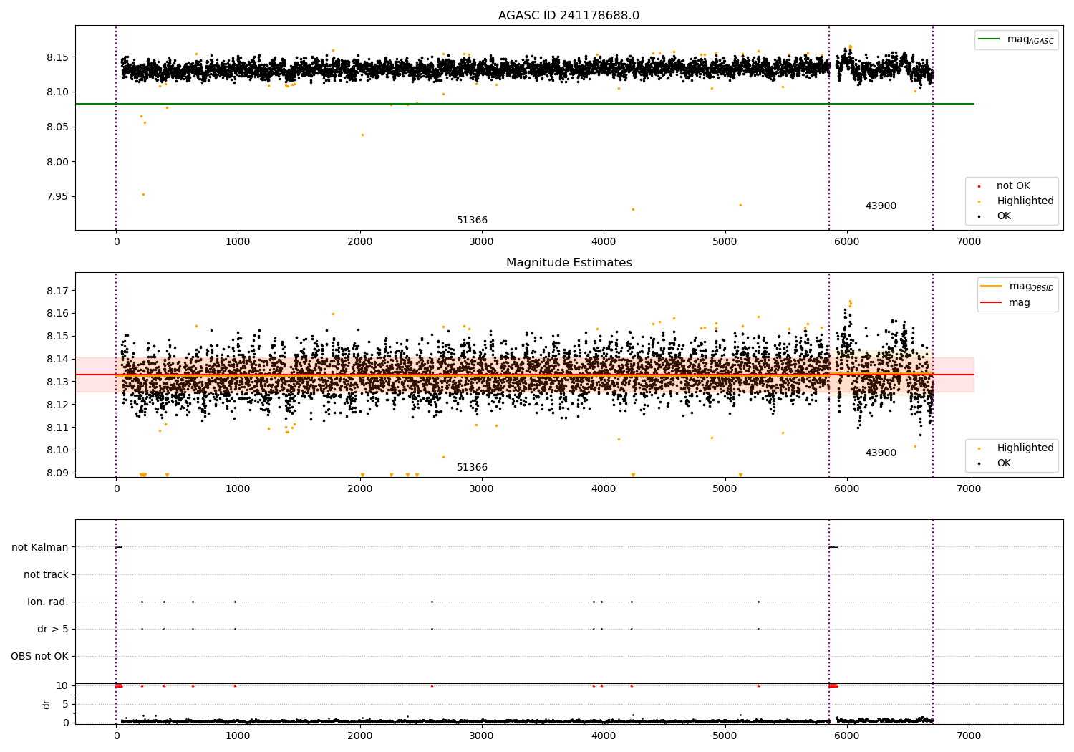Click the '2000' x-tick under the bottom plot

tap(359, 736)
